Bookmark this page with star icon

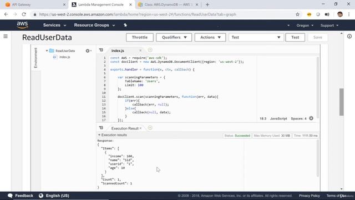[297, 14]
